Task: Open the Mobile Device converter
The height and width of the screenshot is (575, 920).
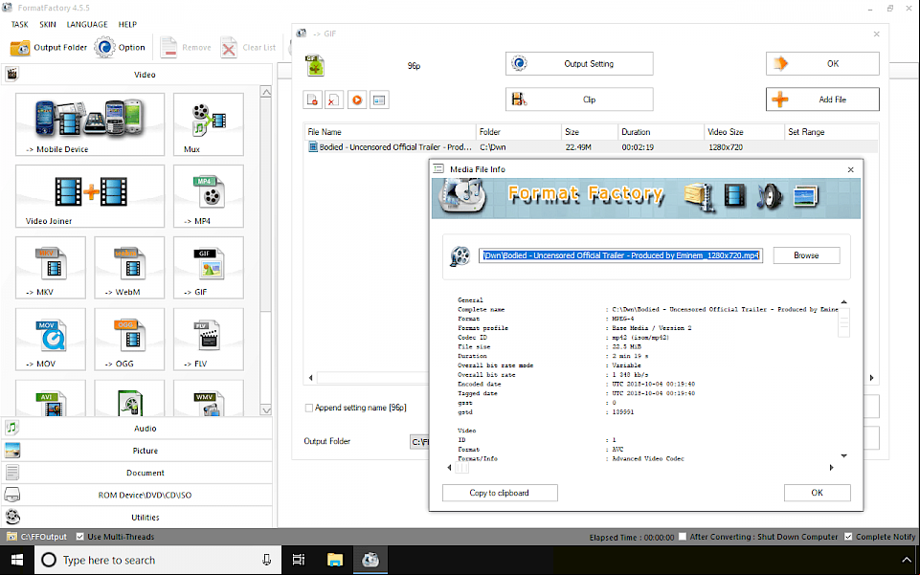Action: click(x=90, y=124)
